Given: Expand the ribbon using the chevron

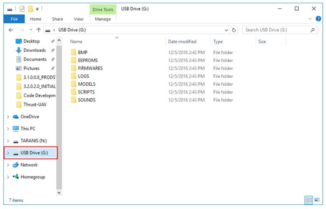Looking at the screenshot, I should tap(311, 19).
